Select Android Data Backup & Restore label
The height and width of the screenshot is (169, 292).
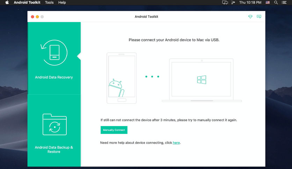54,149
